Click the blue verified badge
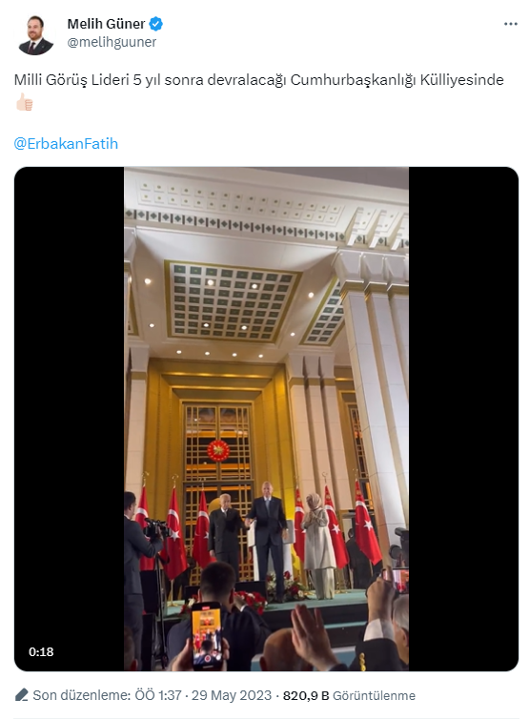529x720 pixels. coord(156,24)
